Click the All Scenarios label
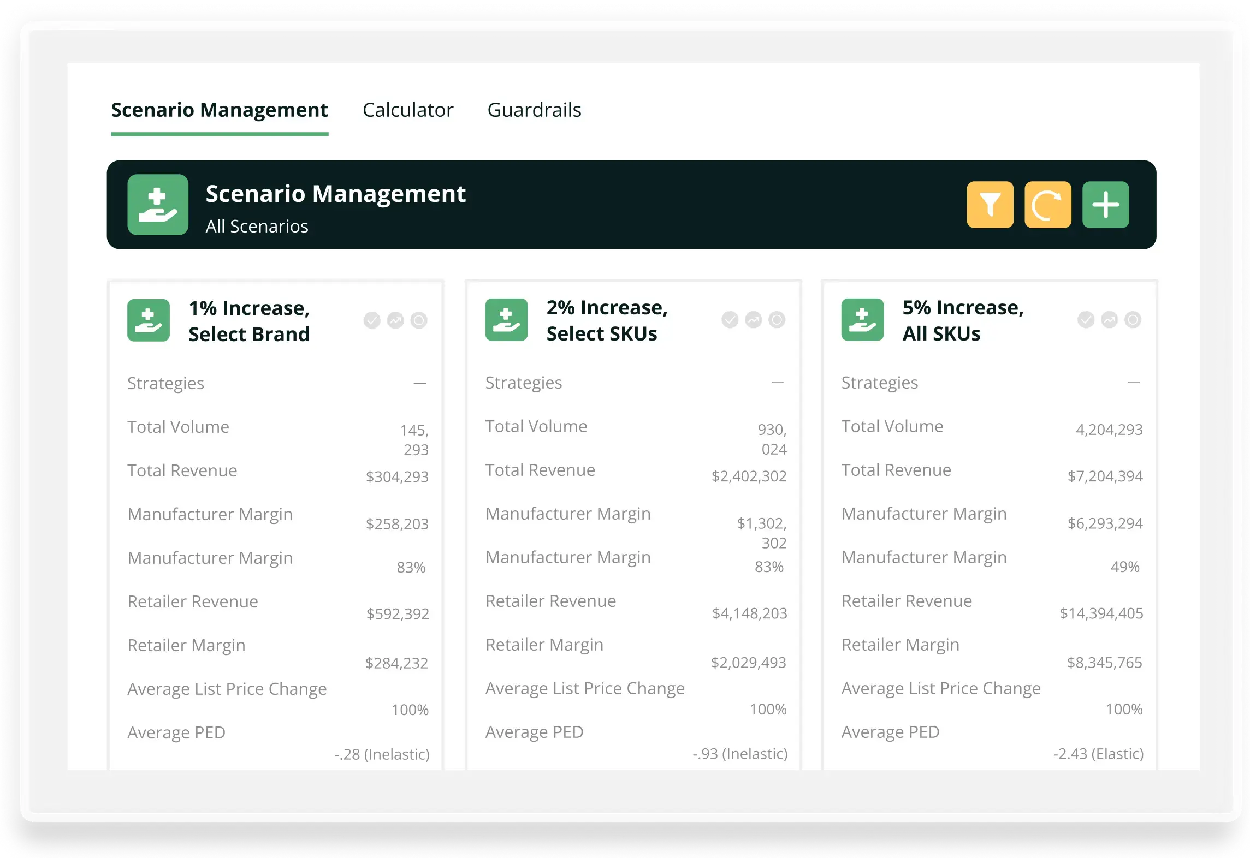This screenshot has height=858, width=1250. (257, 226)
